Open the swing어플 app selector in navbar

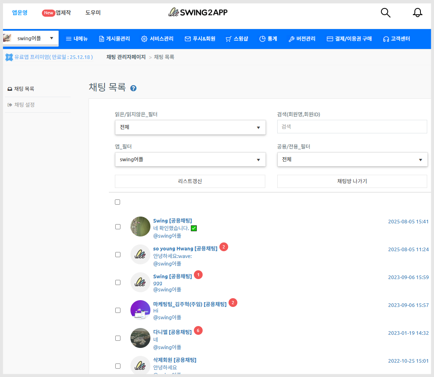click(x=31, y=38)
